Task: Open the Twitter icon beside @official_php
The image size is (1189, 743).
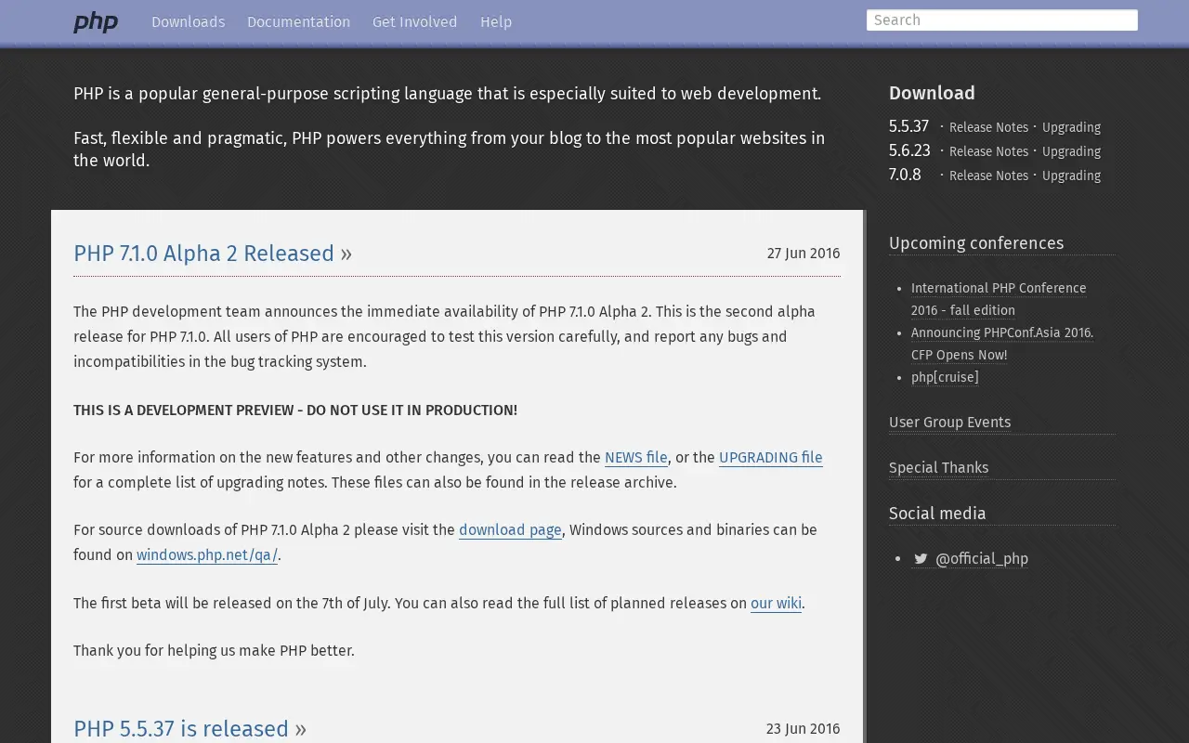Action: click(x=921, y=558)
